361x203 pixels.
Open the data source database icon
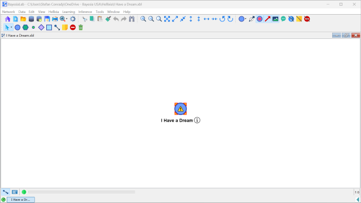(x=31, y=19)
